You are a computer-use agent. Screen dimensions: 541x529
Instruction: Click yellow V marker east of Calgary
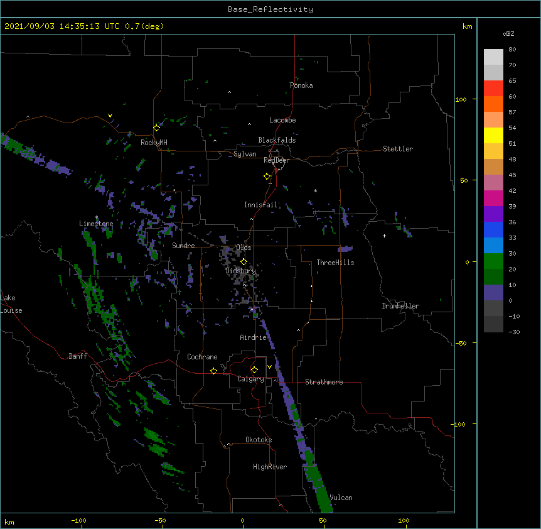point(269,367)
